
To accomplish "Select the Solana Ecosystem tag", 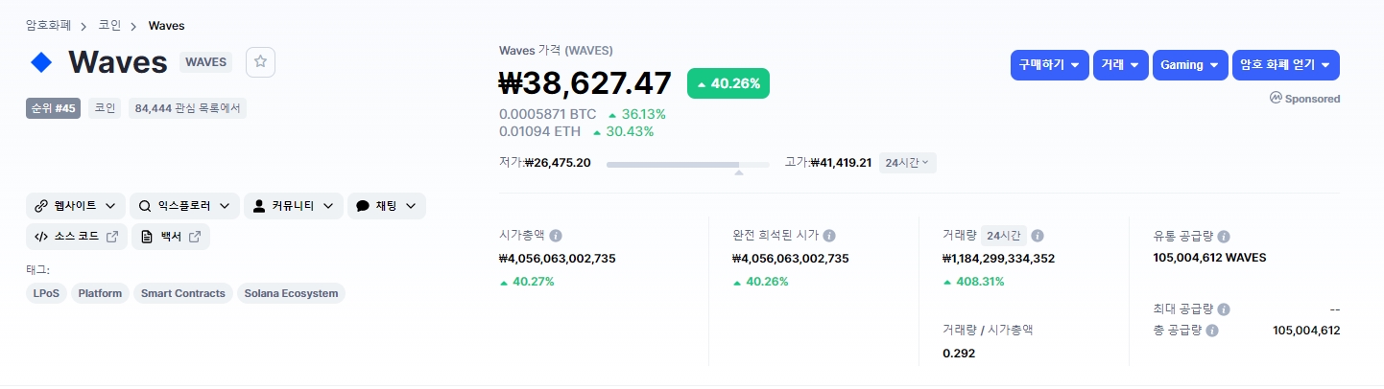I will click(x=291, y=293).
